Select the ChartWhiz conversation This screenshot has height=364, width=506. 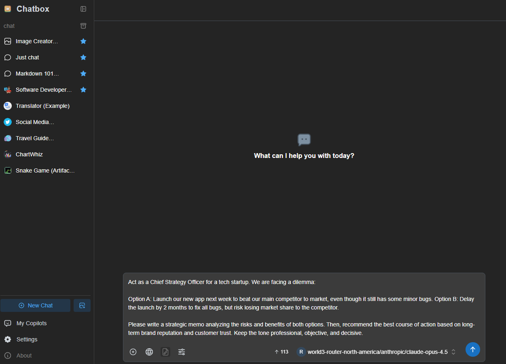click(x=29, y=154)
